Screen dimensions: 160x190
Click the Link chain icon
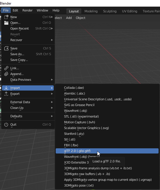6,68
